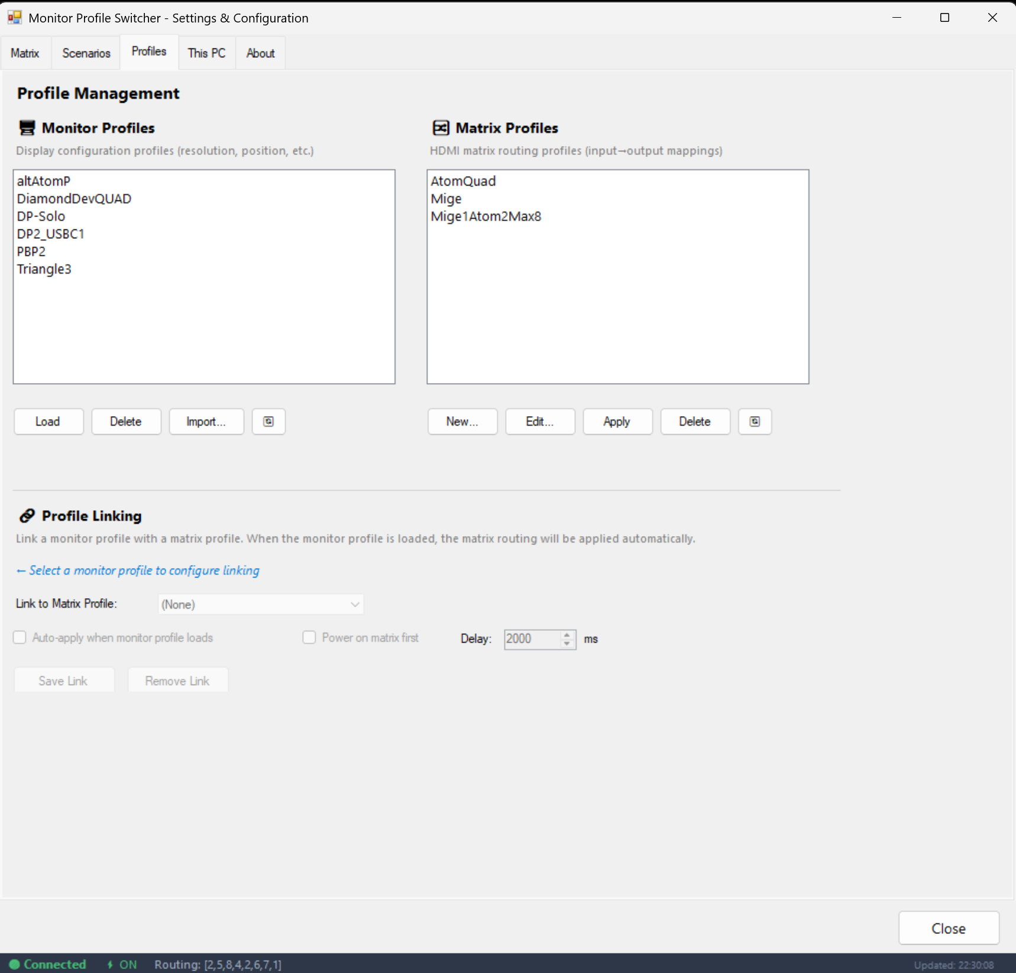Refresh the monitor profiles list
1016x973 pixels.
(x=268, y=421)
